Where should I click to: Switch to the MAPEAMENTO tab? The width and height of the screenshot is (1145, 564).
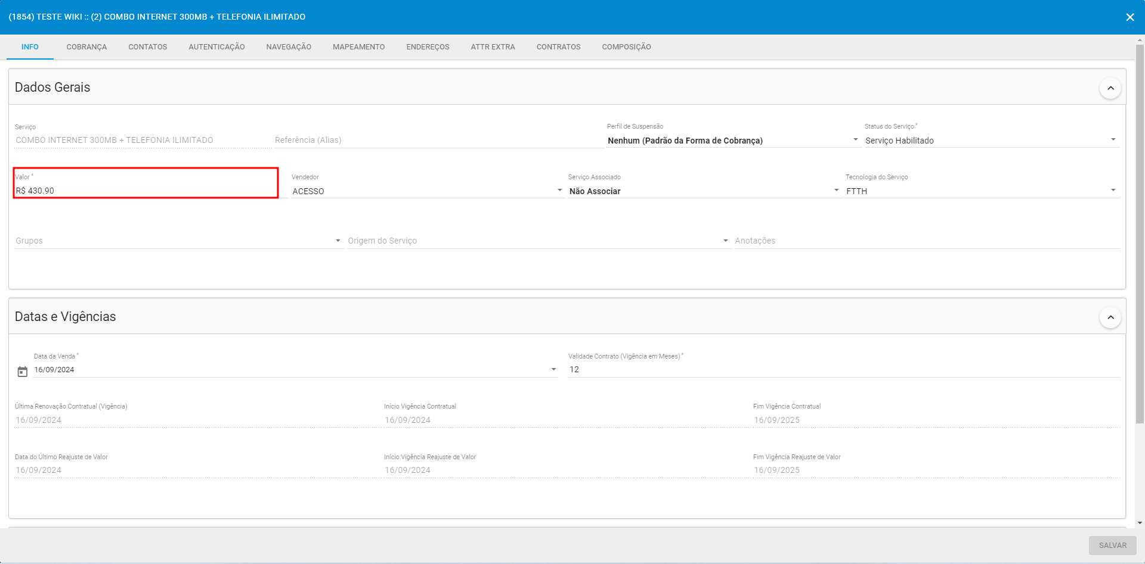tap(359, 47)
